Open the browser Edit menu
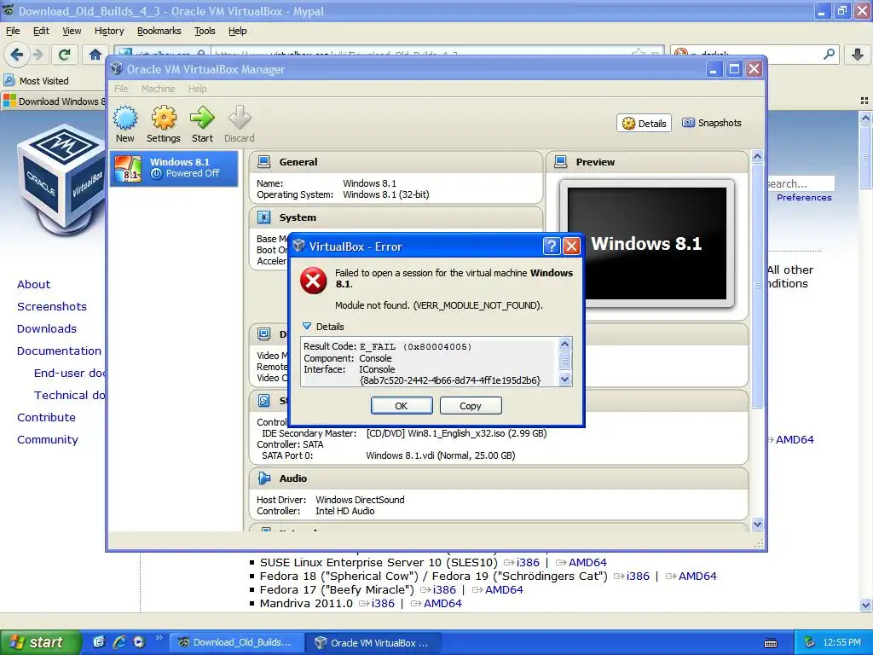Image resolution: width=873 pixels, height=655 pixels. tap(41, 32)
